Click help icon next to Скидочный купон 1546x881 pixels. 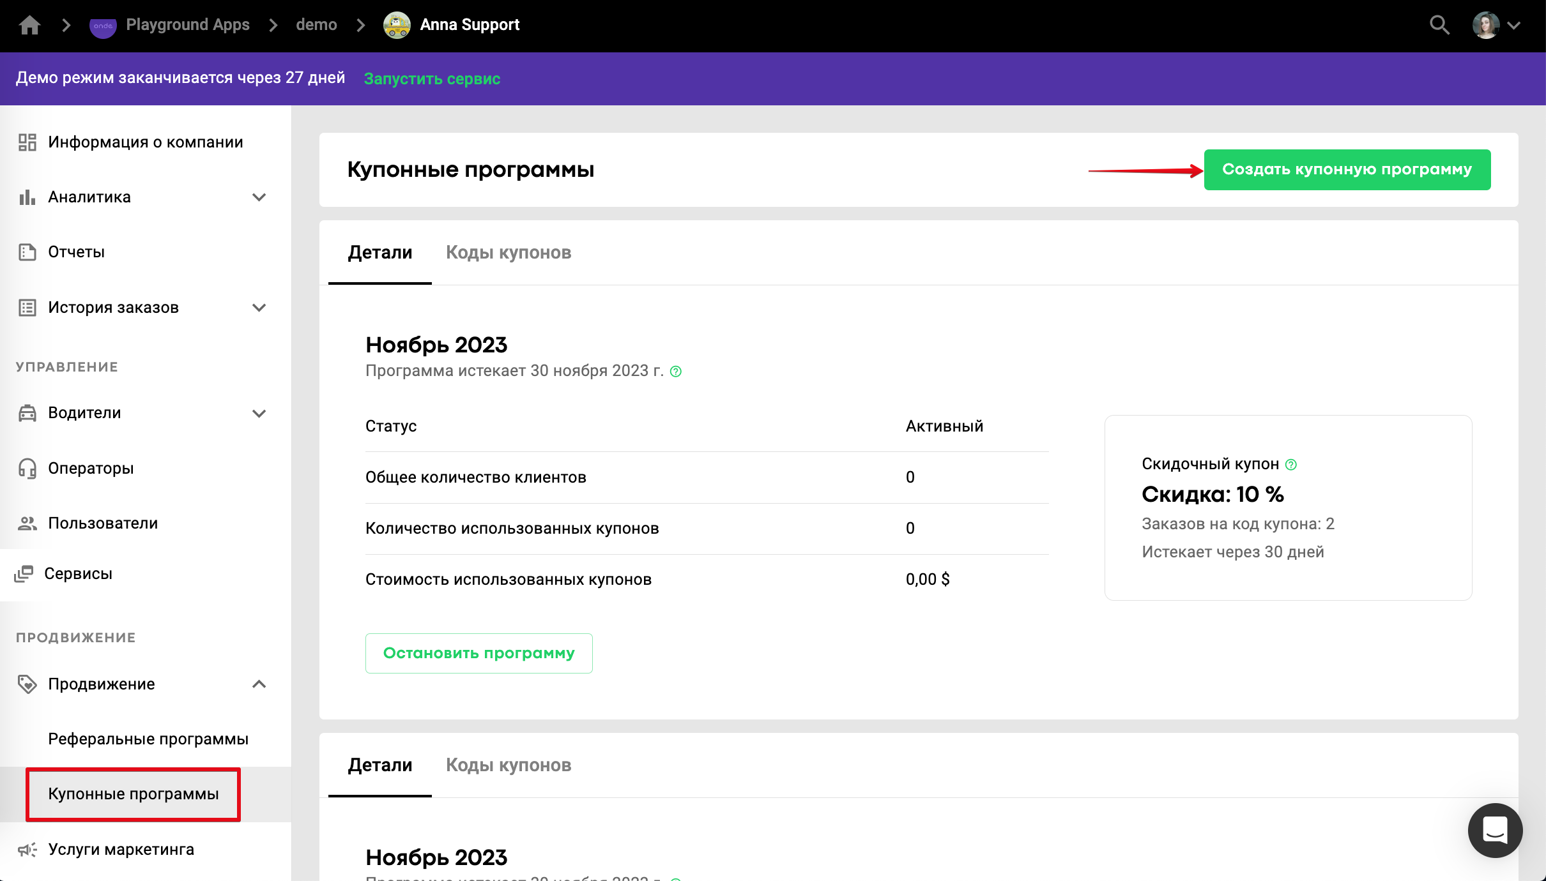[1291, 465]
